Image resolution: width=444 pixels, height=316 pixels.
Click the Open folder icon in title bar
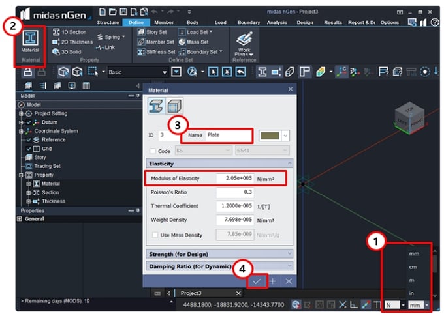[113, 12]
